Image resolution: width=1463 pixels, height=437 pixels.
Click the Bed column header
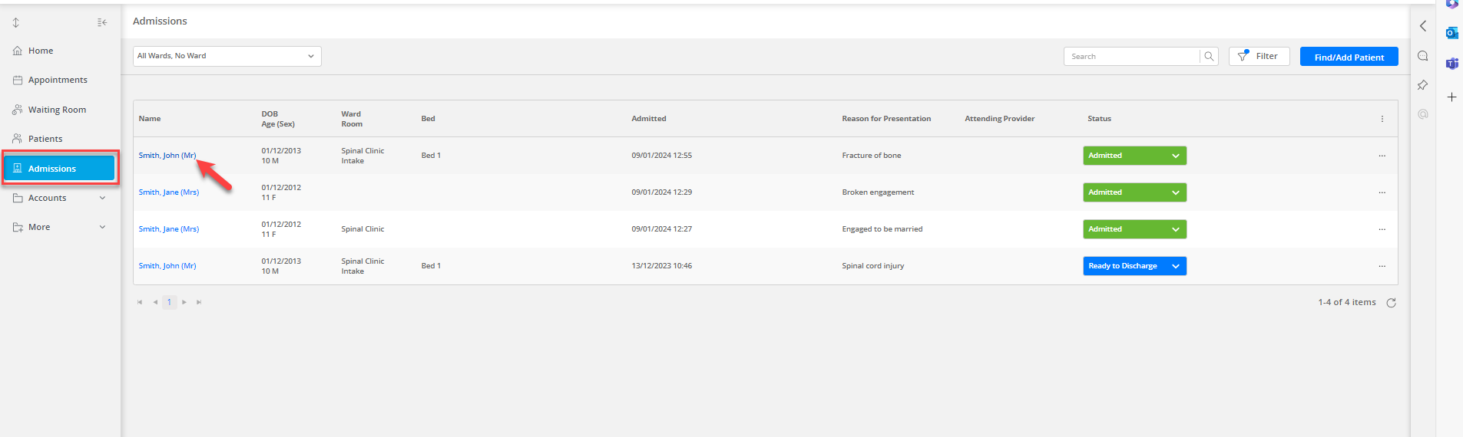pos(428,119)
